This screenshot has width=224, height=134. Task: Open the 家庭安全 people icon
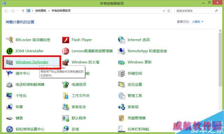coord(65,107)
